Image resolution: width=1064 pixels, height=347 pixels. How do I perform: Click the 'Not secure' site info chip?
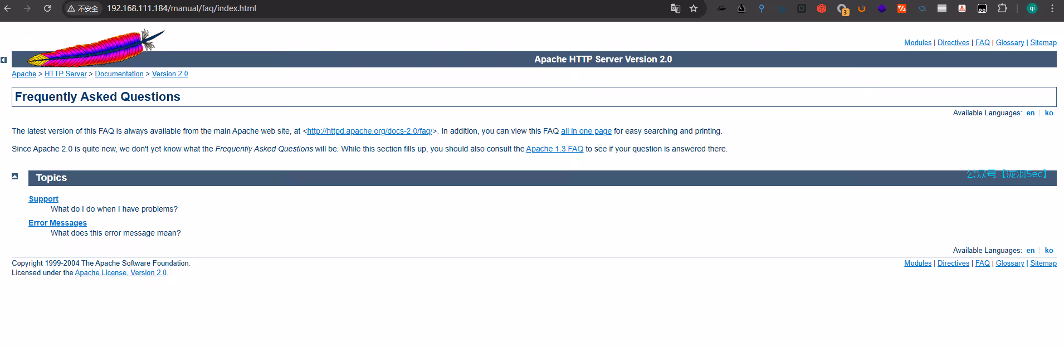[x=83, y=8]
